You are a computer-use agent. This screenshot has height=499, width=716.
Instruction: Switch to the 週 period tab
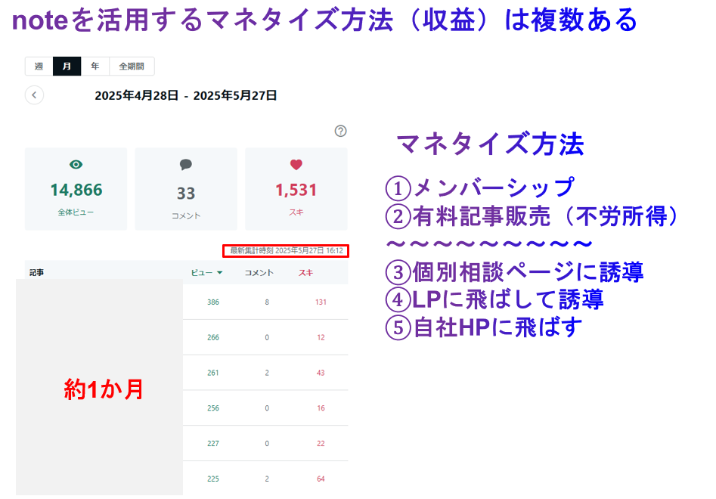click(x=39, y=67)
